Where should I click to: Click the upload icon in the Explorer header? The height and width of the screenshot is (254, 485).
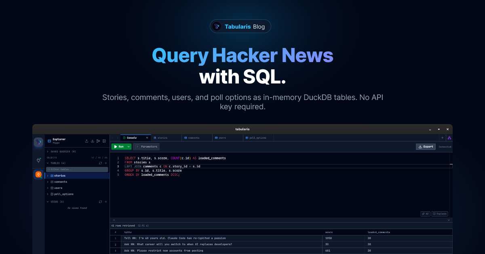click(x=86, y=141)
